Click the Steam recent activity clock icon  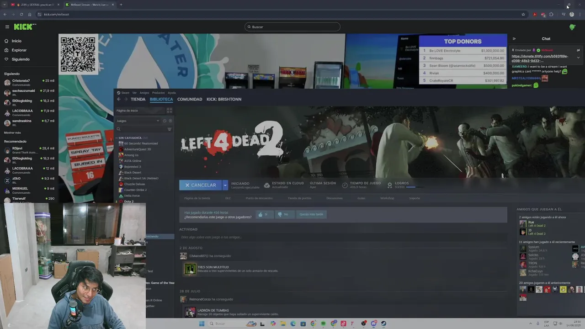click(165, 121)
